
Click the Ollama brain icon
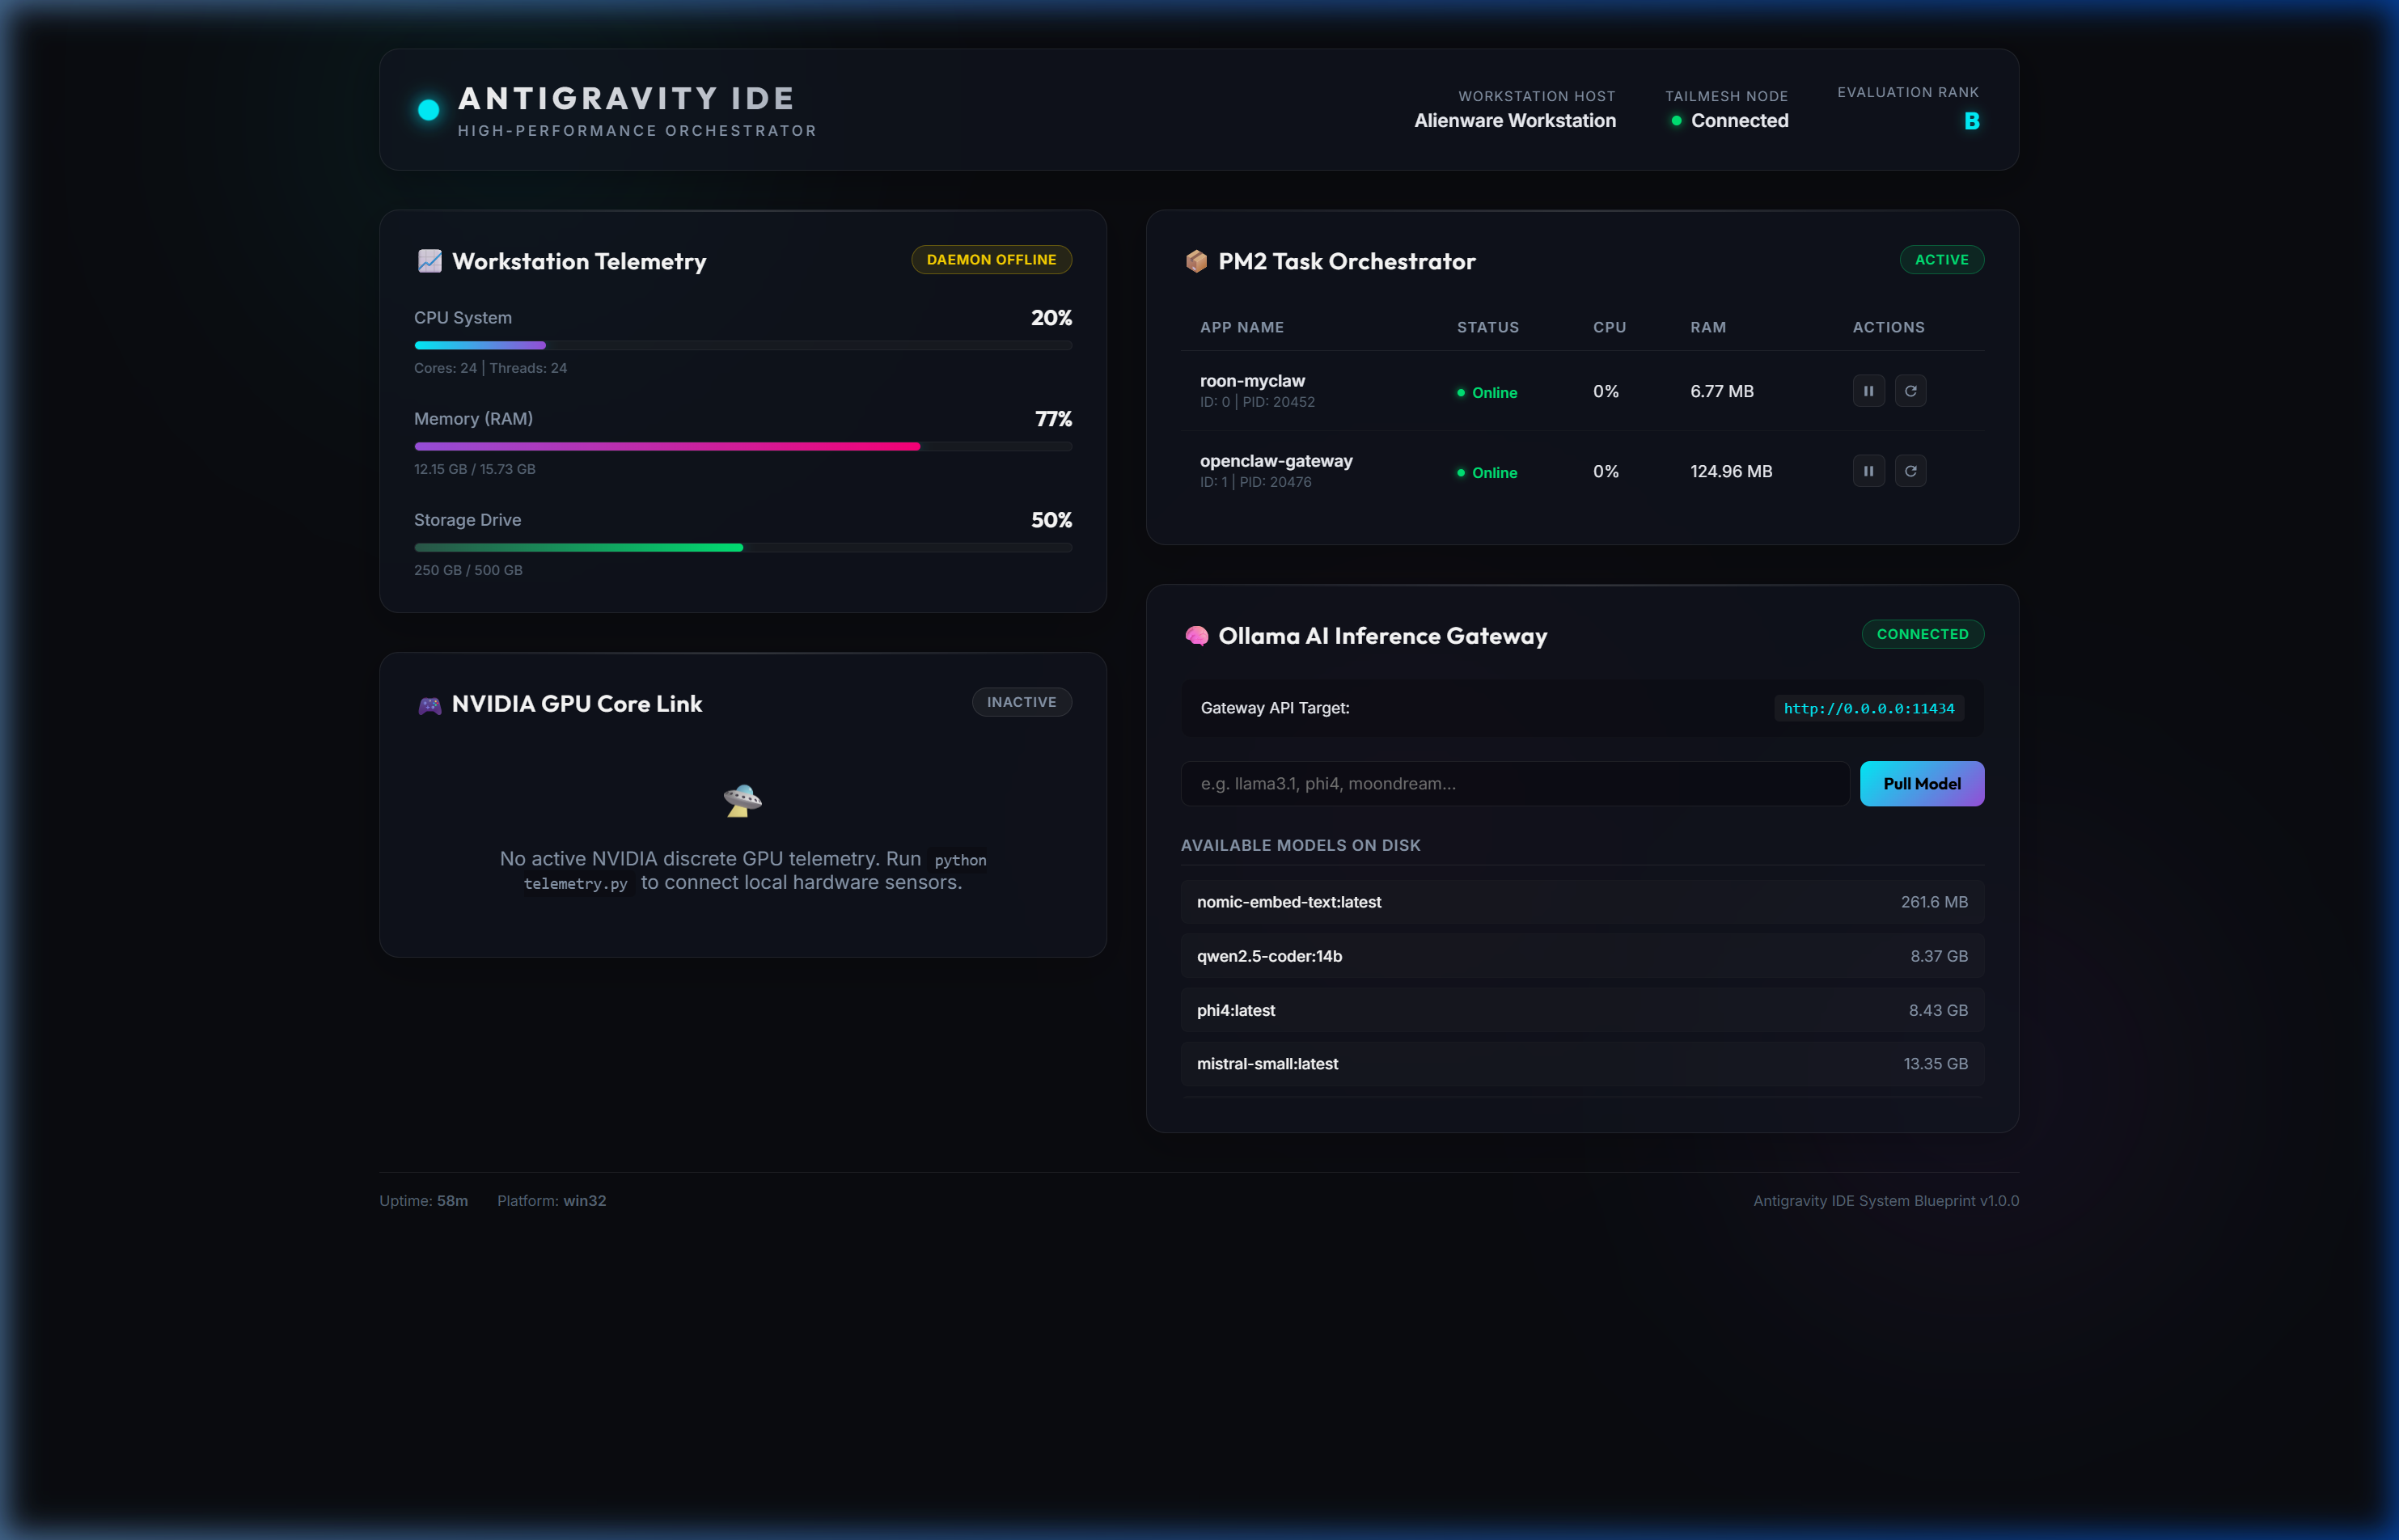(x=1196, y=636)
